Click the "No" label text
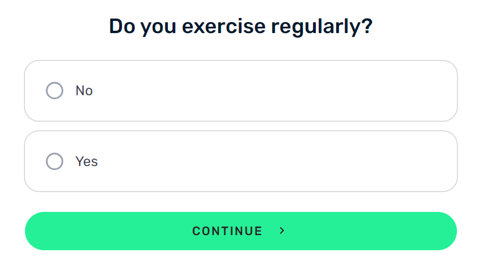Screen dimensions: 479x263 (x=84, y=91)
